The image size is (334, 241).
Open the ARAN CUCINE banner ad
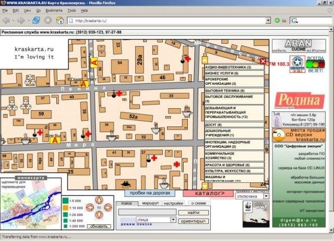click(x=299, y=46)
